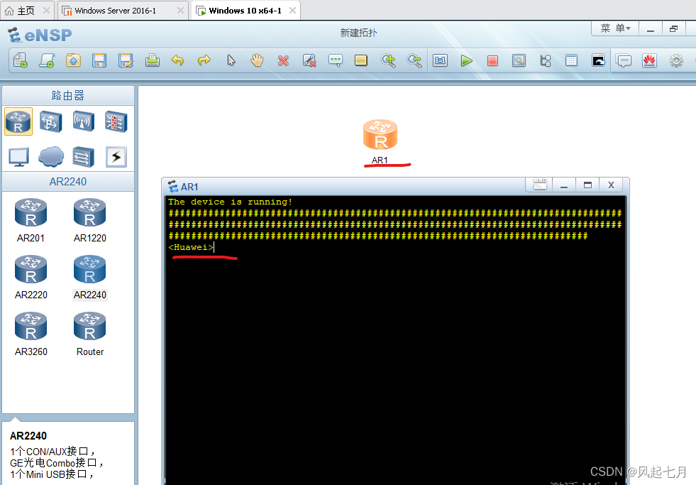Minimize the AR1 console window

coord(564,185)
